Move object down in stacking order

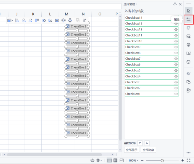click(x=147, y=143)
